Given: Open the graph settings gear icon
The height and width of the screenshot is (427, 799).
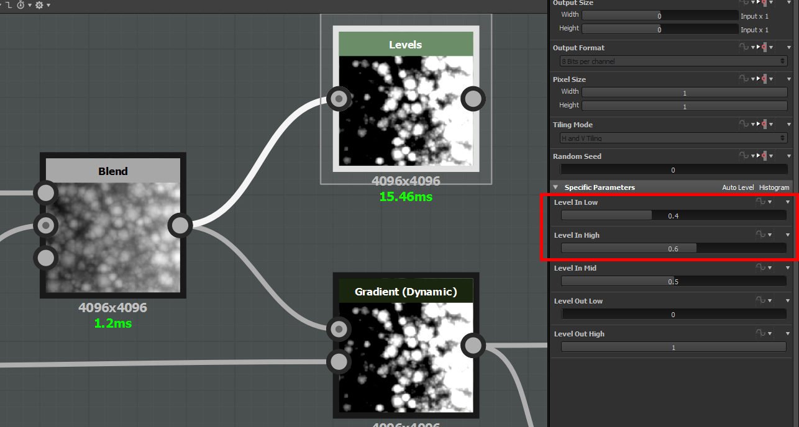Looking at the screenshot, I should 39,4.
